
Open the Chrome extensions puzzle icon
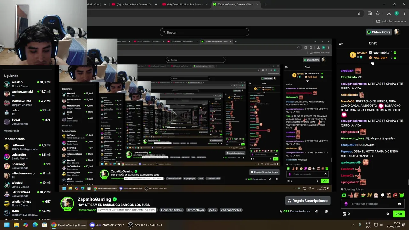pos(377,13)
